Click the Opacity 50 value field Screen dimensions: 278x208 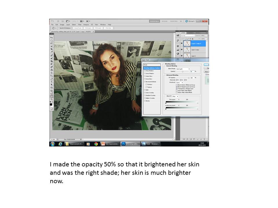click(x=192, y=71)
